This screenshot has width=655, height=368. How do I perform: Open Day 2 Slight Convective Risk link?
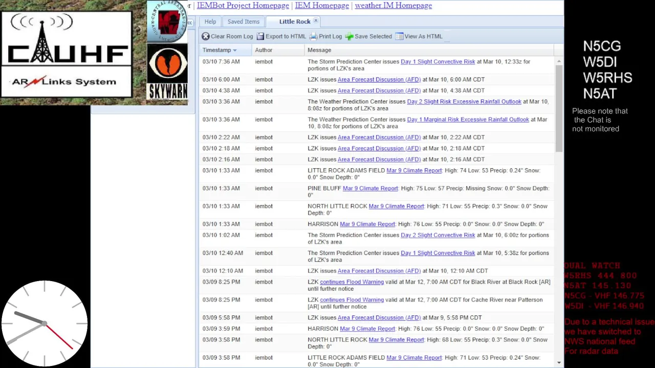point(438,235)
